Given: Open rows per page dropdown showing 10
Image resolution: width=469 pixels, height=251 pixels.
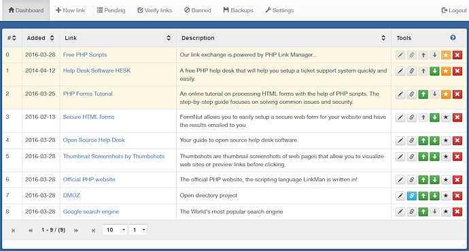Looking at the screenshot, I should tap(115, 230).
